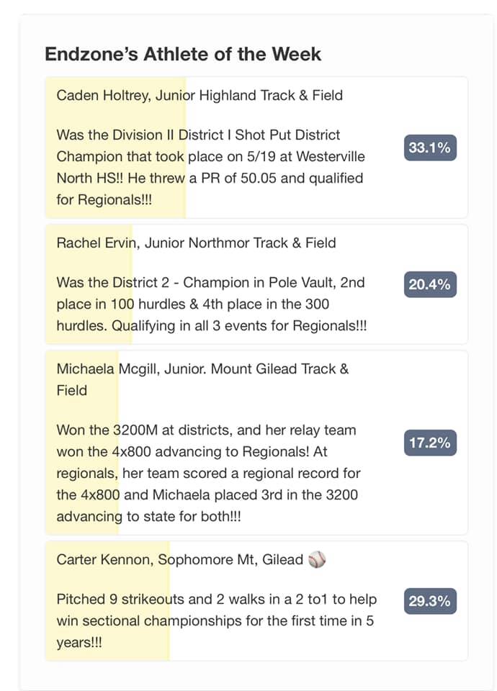This screenshot has height=691, width=497.
Task: Click Rachel Ervin's yellow vote progress bar
Action: tap(89, 284)
